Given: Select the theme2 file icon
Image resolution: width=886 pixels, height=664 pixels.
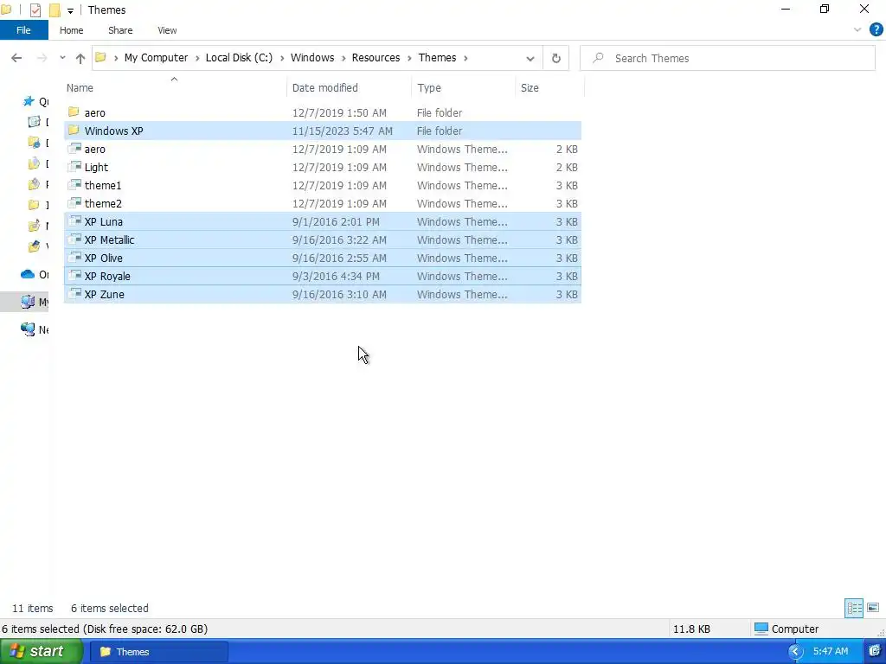Looking at the screenshot, I should pos(74,202).
